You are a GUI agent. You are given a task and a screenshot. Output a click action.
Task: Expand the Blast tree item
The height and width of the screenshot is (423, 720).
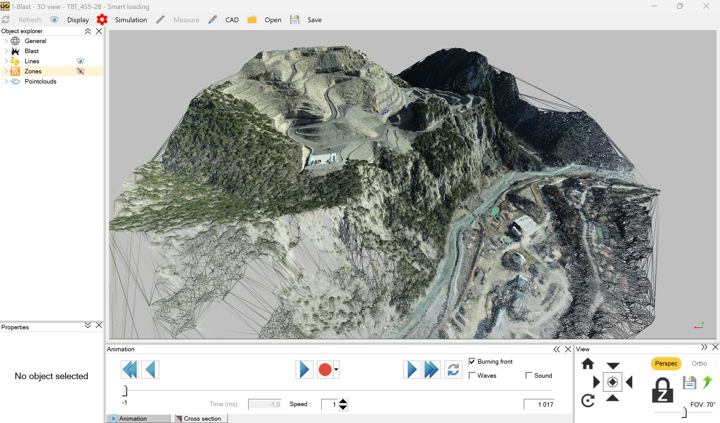coord(6,51)
